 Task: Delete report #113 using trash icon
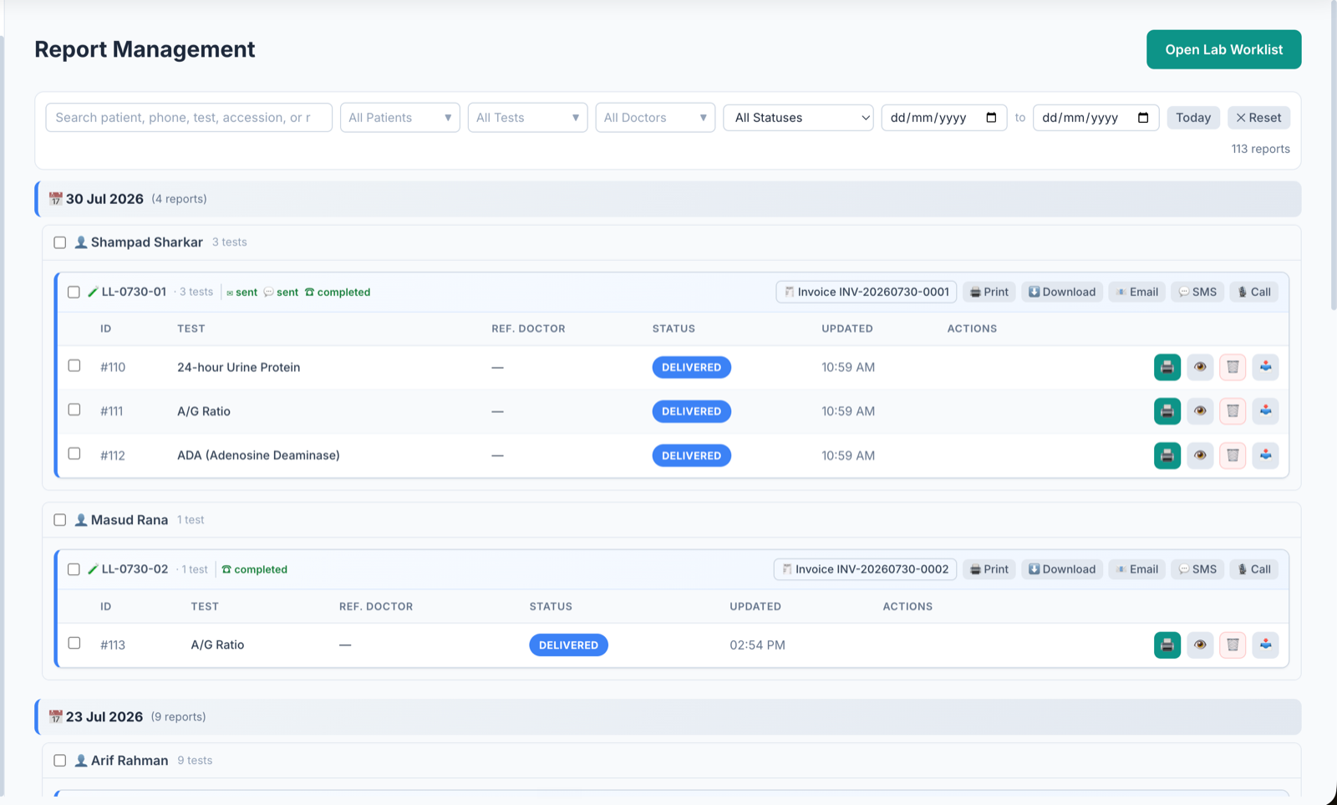[1233, 645]
